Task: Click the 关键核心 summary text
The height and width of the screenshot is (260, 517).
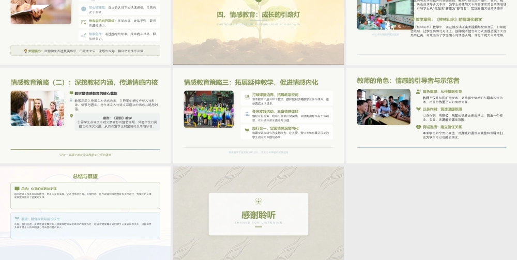Action: tap(86, 51)
